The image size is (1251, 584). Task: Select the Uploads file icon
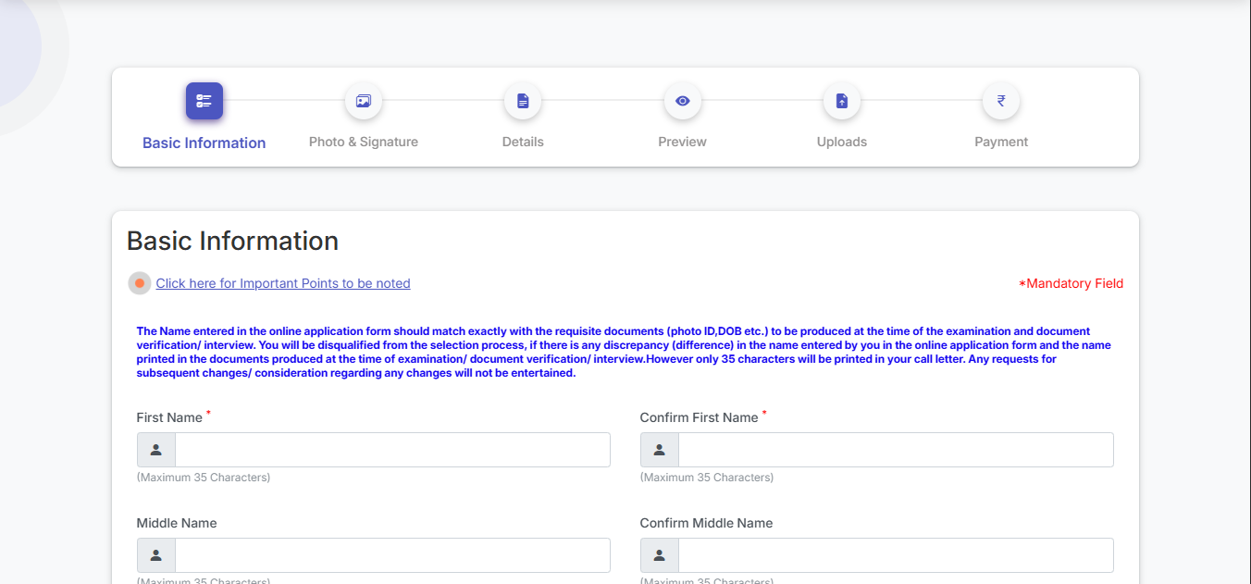click(x=841, y=101)
